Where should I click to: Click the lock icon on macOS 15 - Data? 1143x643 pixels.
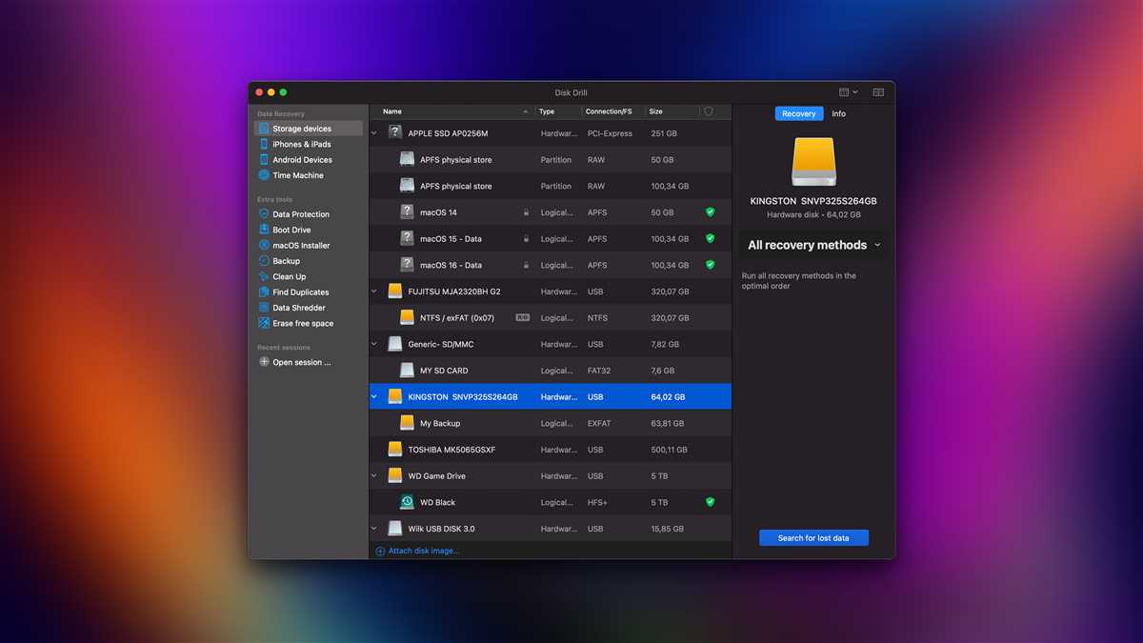526,239
